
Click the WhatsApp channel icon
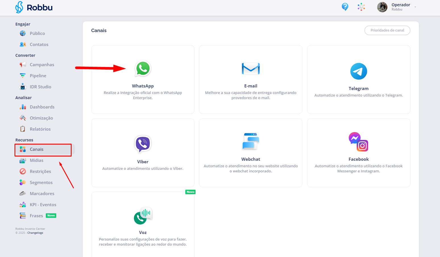point(143,69)
